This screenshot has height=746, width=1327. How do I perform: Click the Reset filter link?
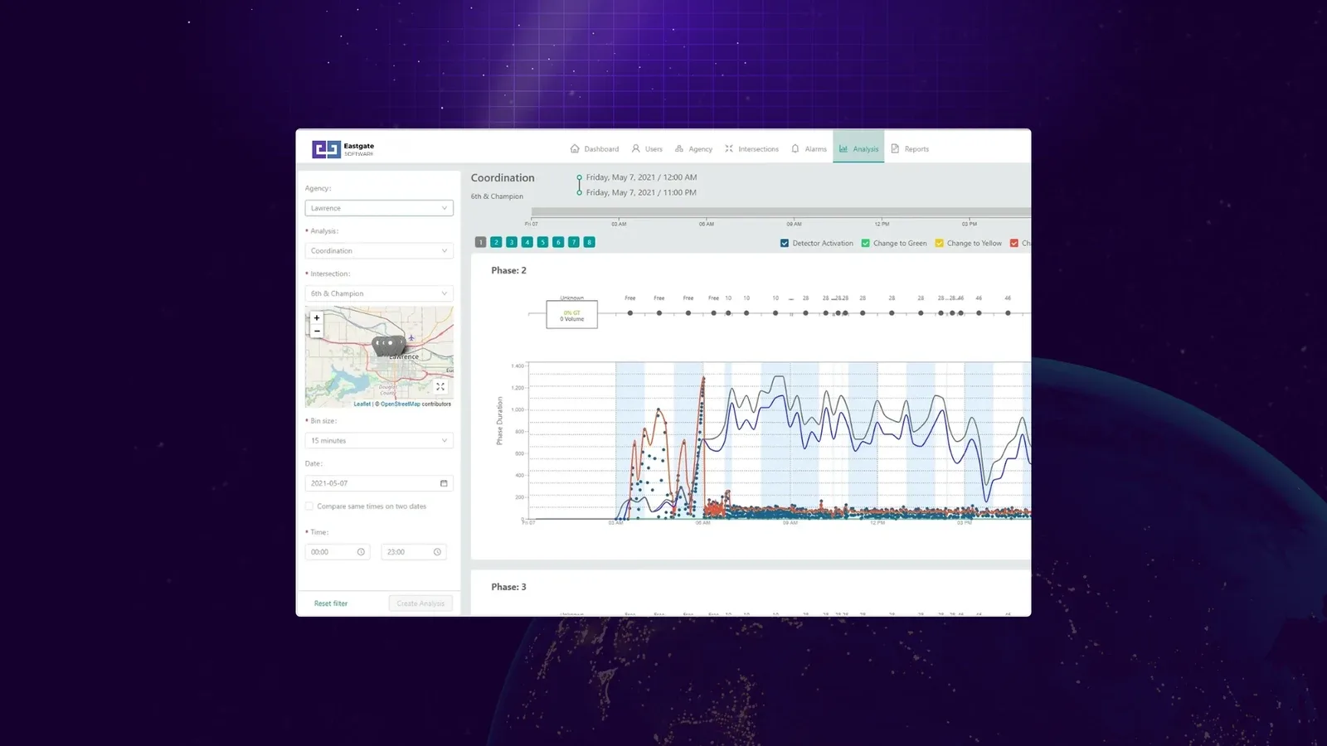pyautogui.click(x=331, y=603)
